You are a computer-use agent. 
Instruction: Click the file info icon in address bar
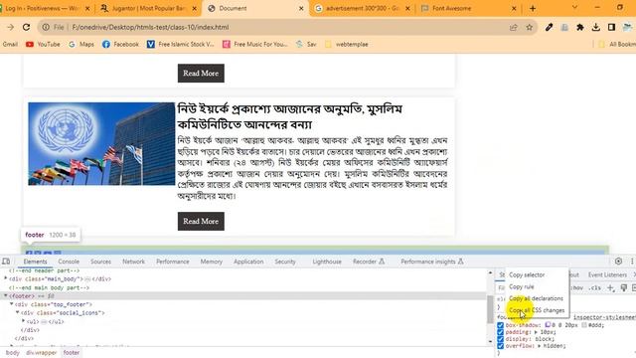[x=46, y=27]
